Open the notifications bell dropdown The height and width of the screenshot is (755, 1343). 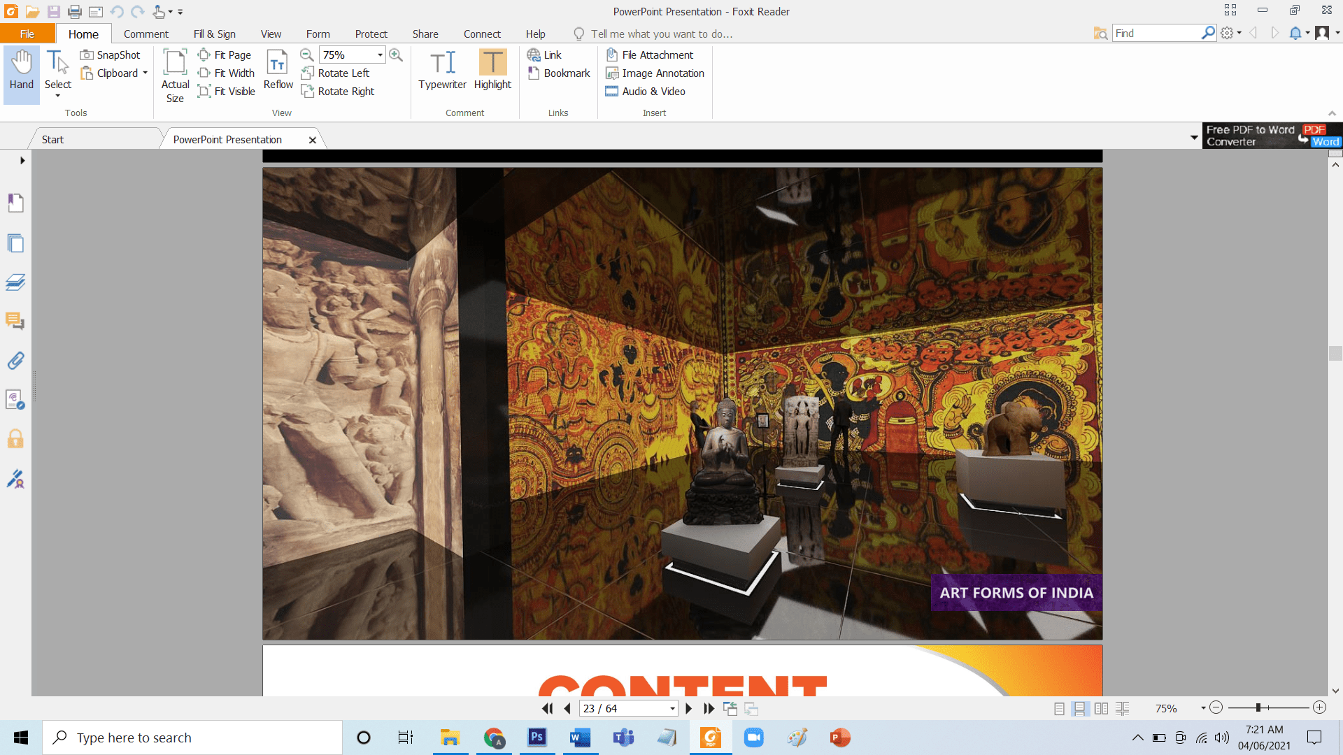[1300, 33]
